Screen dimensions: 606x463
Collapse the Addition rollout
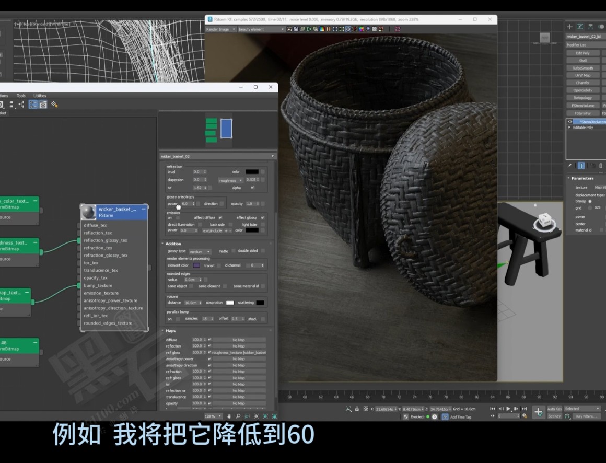click(162, 244)
